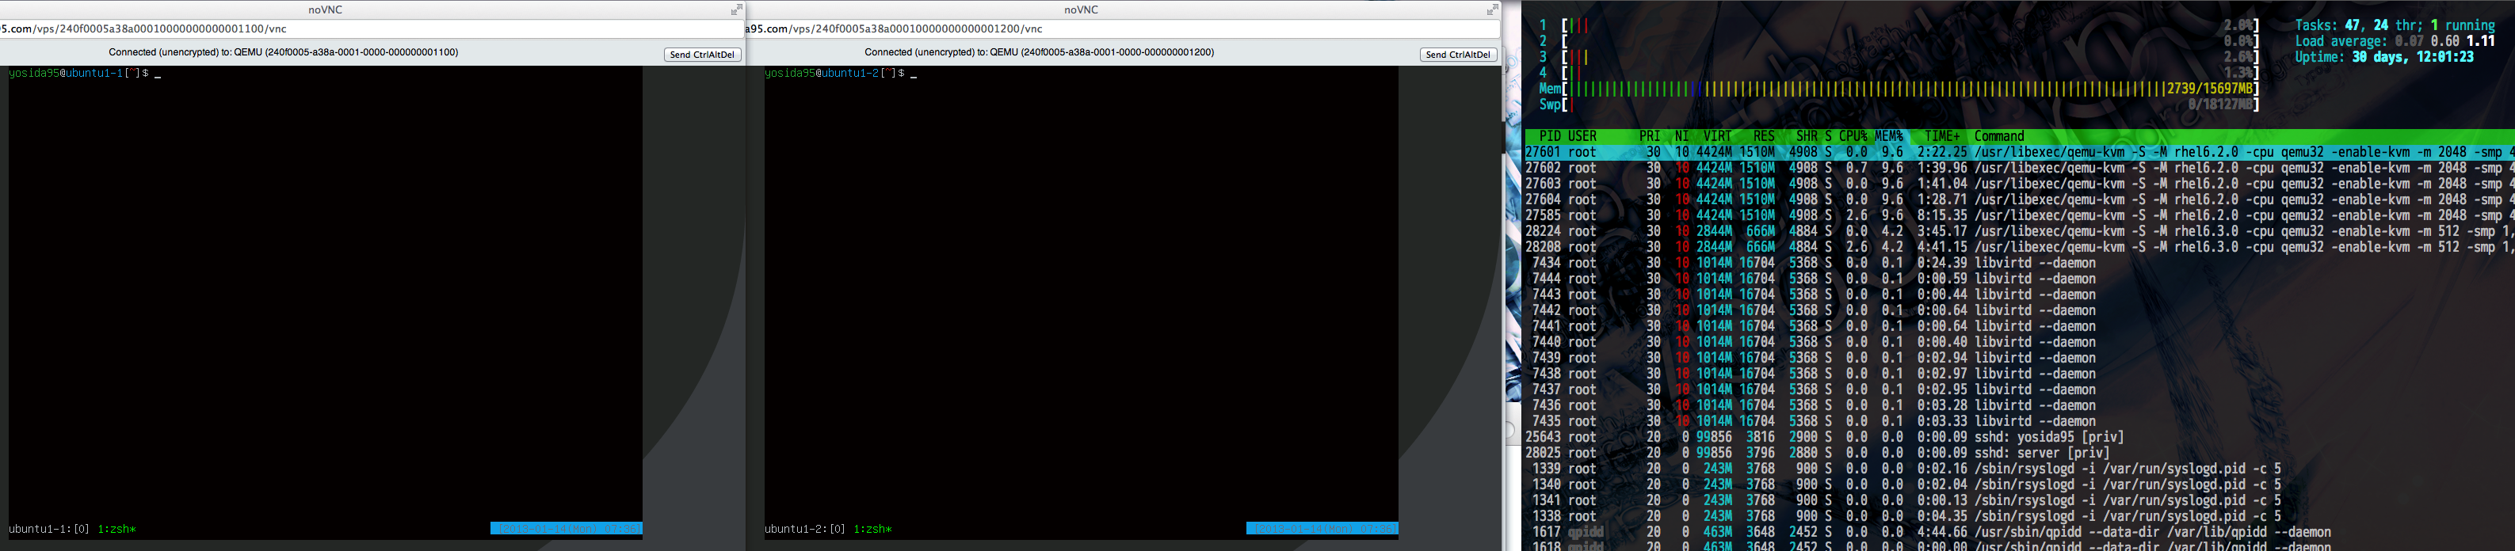This screenshot has width=2515, height=551.
Task: Sort htop by the PID column header
Action: pos(1549,136)
